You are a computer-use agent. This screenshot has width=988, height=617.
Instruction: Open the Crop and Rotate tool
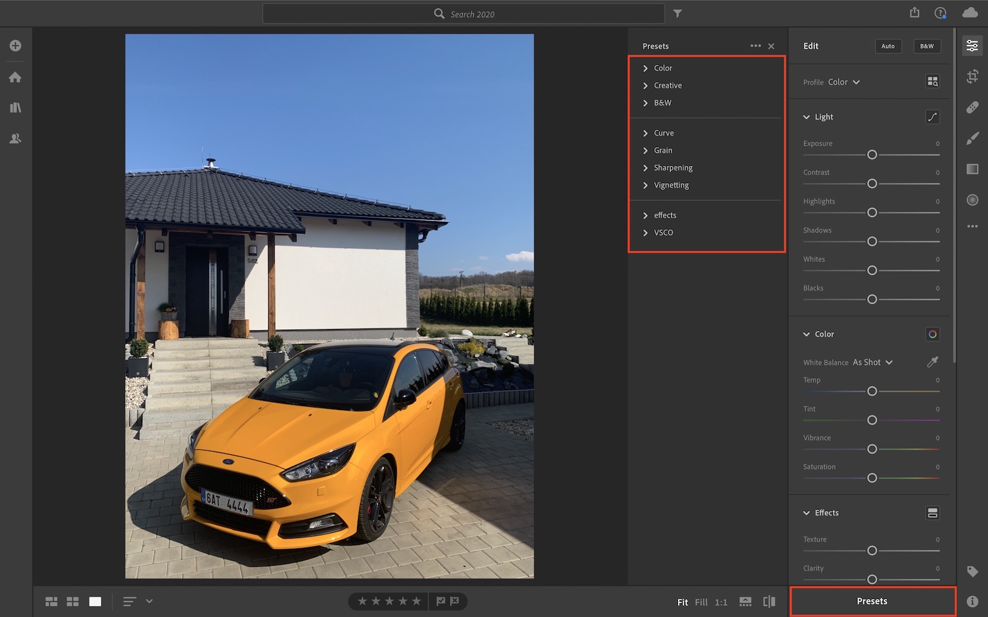[972, 77]
